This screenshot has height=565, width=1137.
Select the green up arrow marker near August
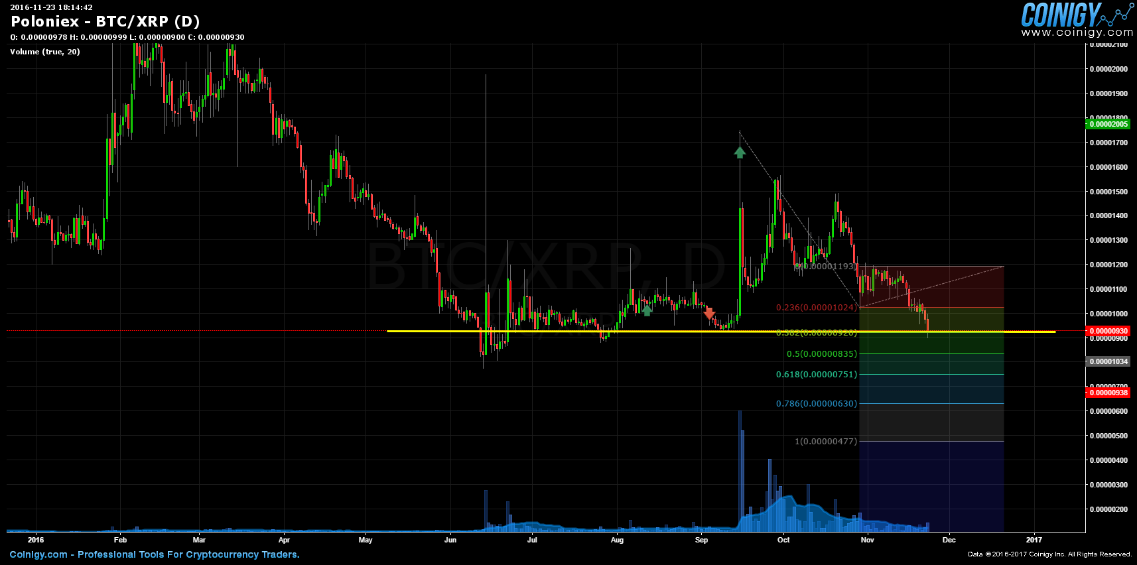[647, 310]
